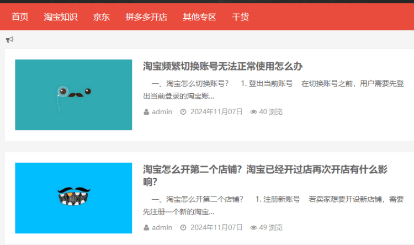This screenshot has height=245, width=414.
Task: Click admin author of the 49 浏览 article
Action: click(x=162, y=227)
